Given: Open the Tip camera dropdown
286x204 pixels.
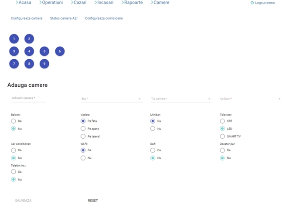Looking at the screenshot, I should coord(181,99).
